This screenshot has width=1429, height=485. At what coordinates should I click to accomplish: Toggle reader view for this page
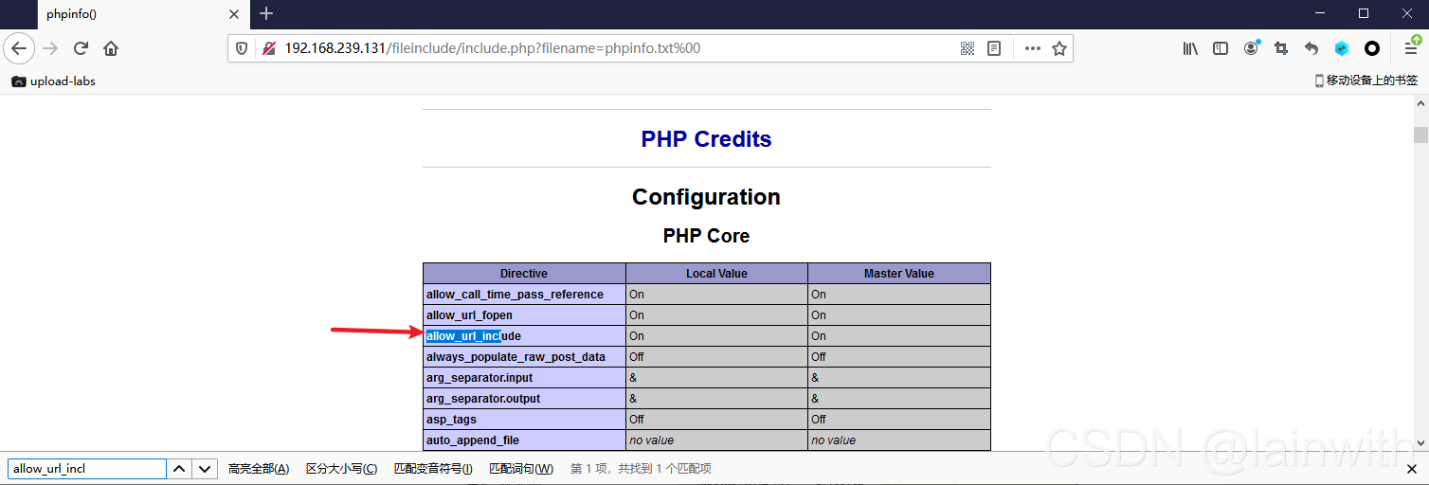pos(994,48)
